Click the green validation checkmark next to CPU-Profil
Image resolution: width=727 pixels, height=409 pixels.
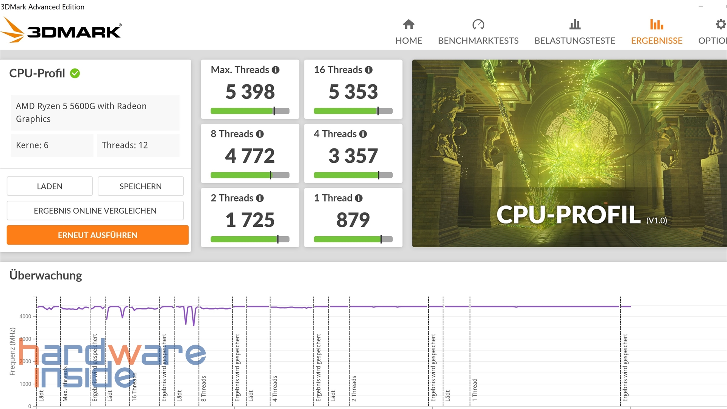[75, 73]
